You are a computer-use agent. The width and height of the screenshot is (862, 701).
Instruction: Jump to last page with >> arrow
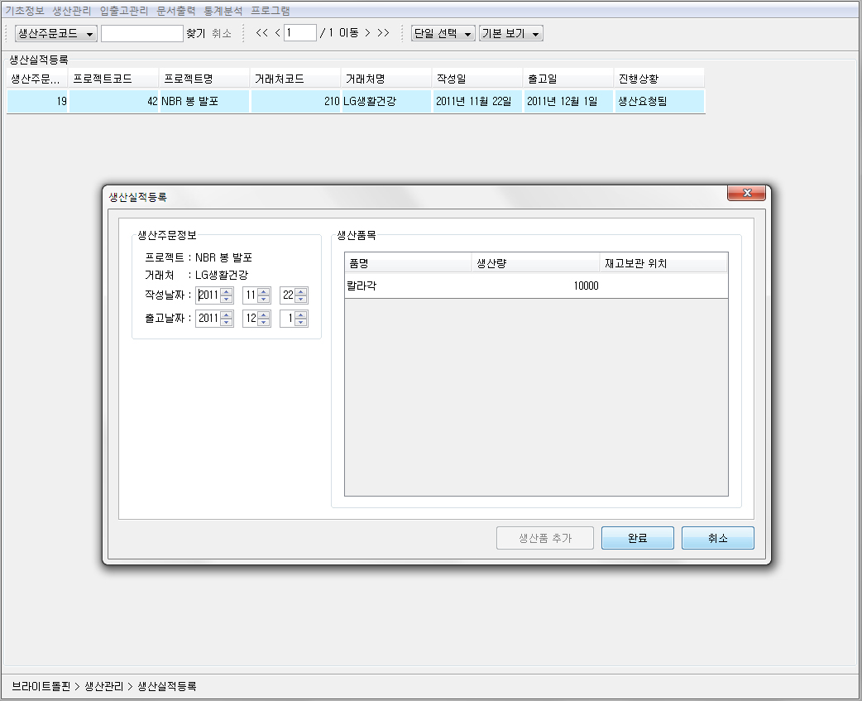tap(383, 33)
